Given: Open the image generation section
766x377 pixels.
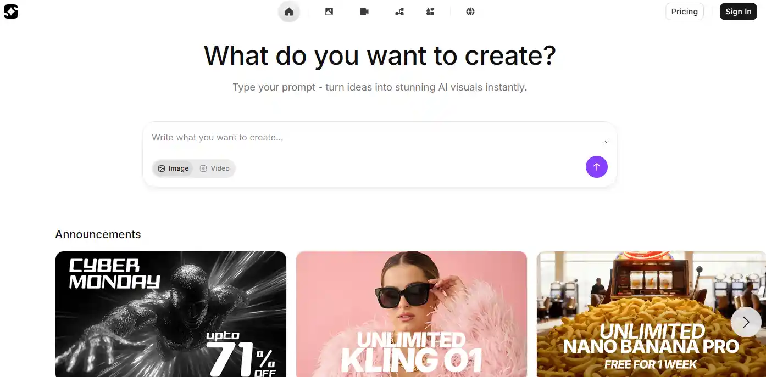Looking at the screenshot, I should (x=329, y=12).
